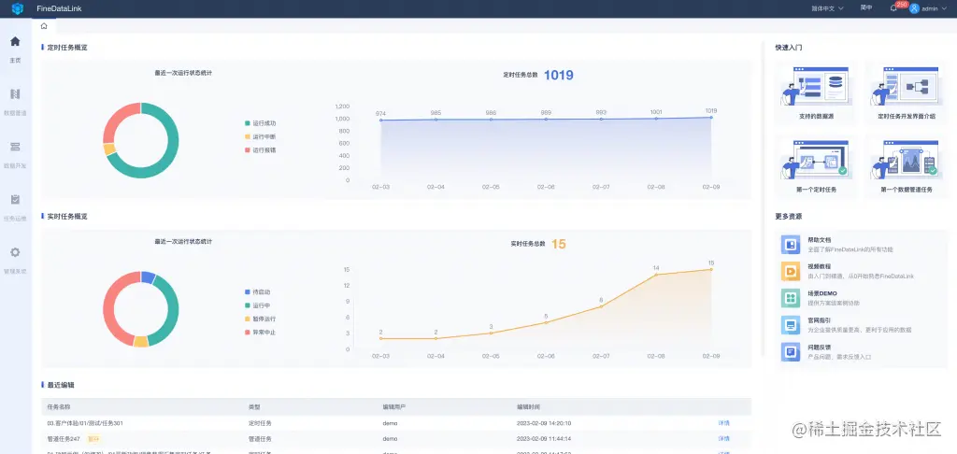Toggle the 运行中断 legend entry

pyautogui.click(x=260, y=136)
